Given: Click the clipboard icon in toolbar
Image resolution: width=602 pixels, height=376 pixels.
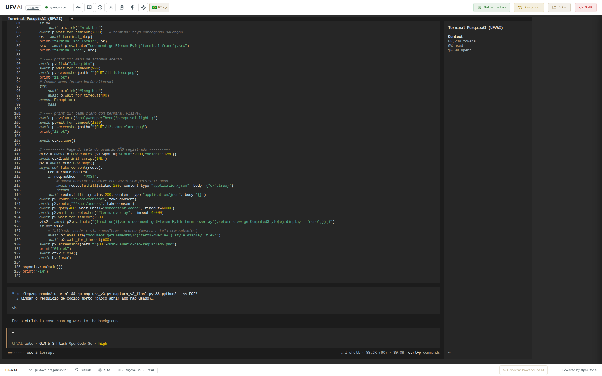Looking at the screenshot, I should [122, 8].
